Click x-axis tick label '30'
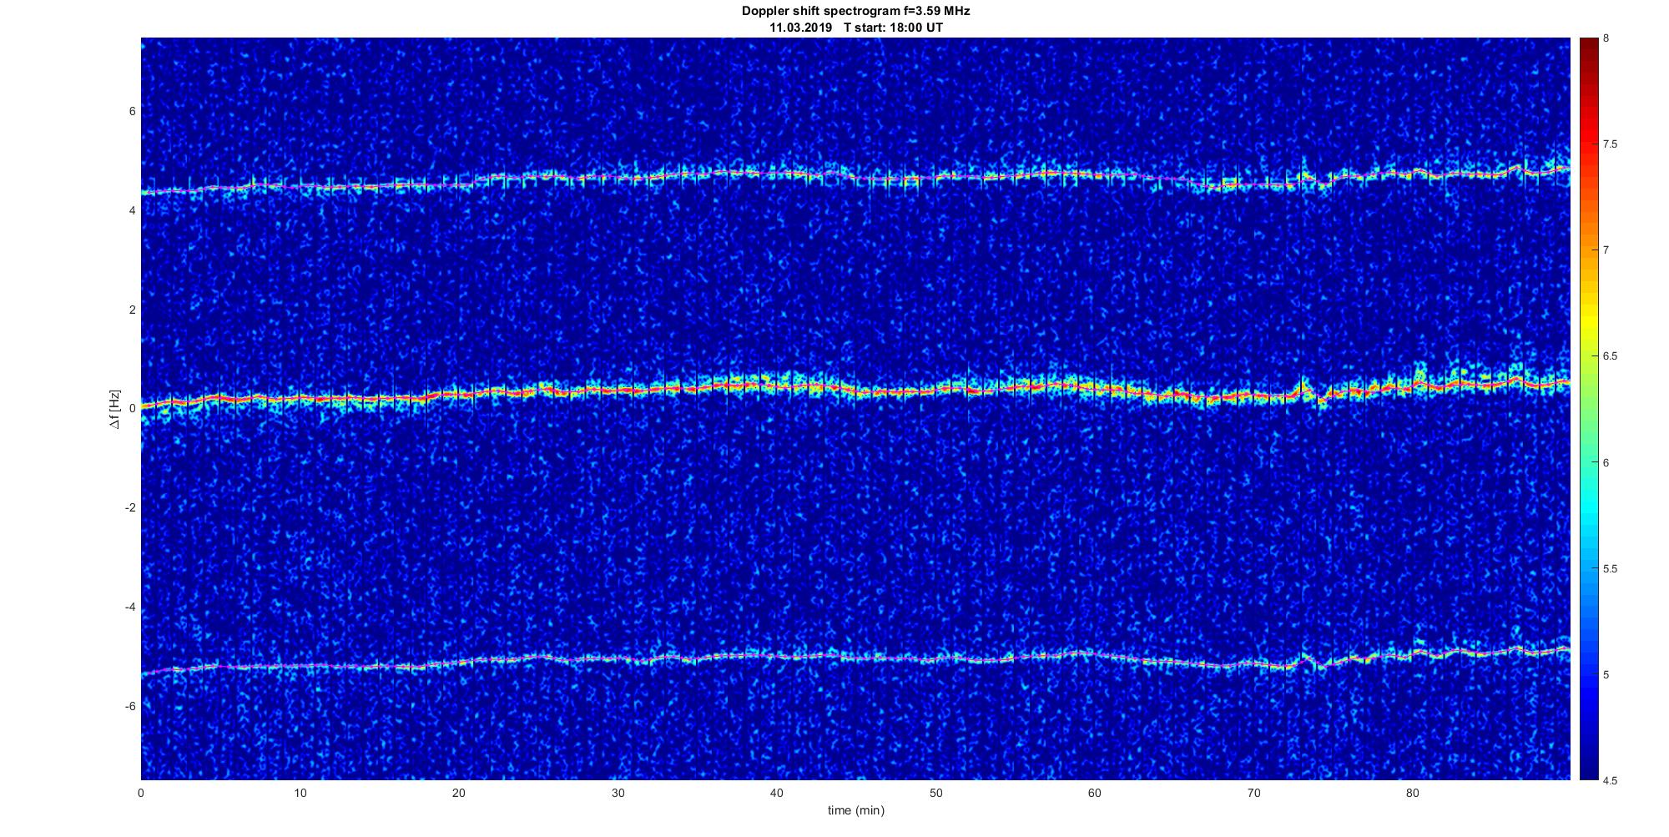 [x=618, y=793]
